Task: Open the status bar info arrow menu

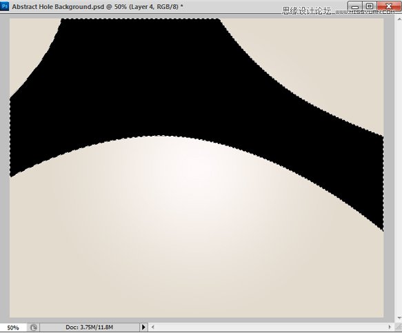Action: point(143,327)
